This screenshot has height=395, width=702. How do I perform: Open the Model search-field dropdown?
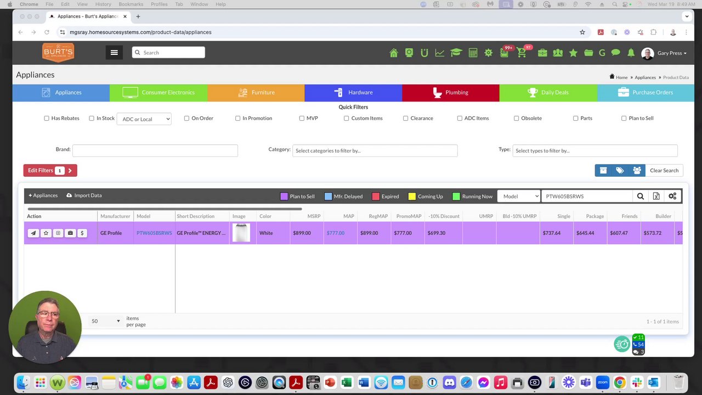click(518, 196)
